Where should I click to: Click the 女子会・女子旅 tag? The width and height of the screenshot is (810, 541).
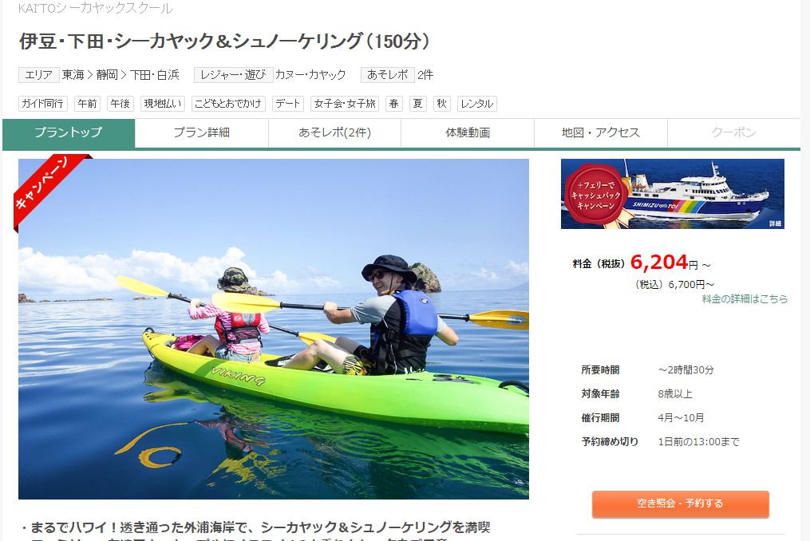coord(345,104)
